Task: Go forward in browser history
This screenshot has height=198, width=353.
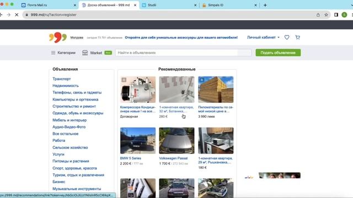Action: pos(9,15)
